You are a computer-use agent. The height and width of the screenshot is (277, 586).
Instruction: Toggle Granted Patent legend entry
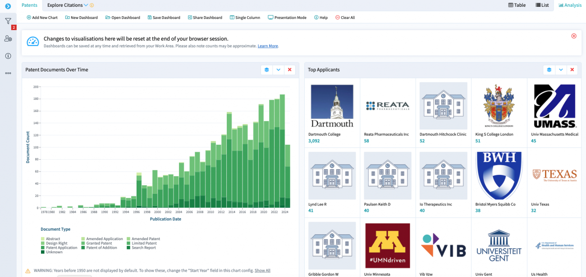point(96,243)
